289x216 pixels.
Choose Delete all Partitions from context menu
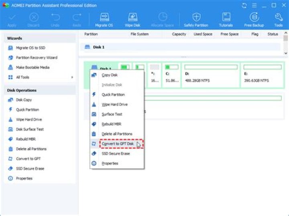point(117,134)
